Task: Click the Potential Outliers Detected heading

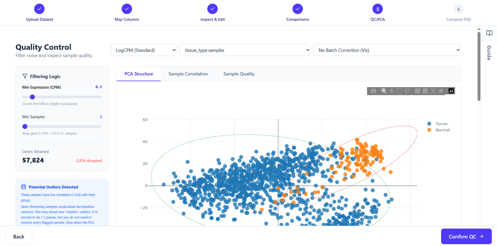Action: [53, 187]
